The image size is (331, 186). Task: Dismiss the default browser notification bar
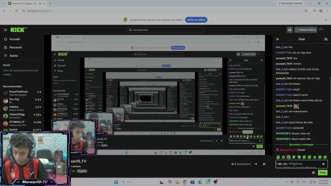(x=326, y=20)
